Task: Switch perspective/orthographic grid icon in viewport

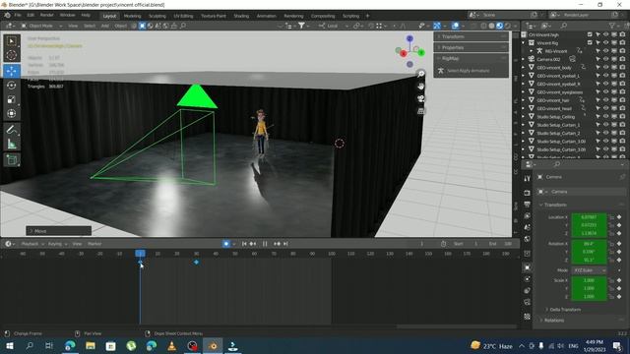Action: [x=420, y=111]
